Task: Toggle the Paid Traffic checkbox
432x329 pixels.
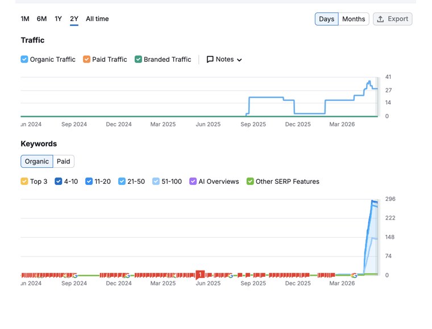Action: coord(86,60)
